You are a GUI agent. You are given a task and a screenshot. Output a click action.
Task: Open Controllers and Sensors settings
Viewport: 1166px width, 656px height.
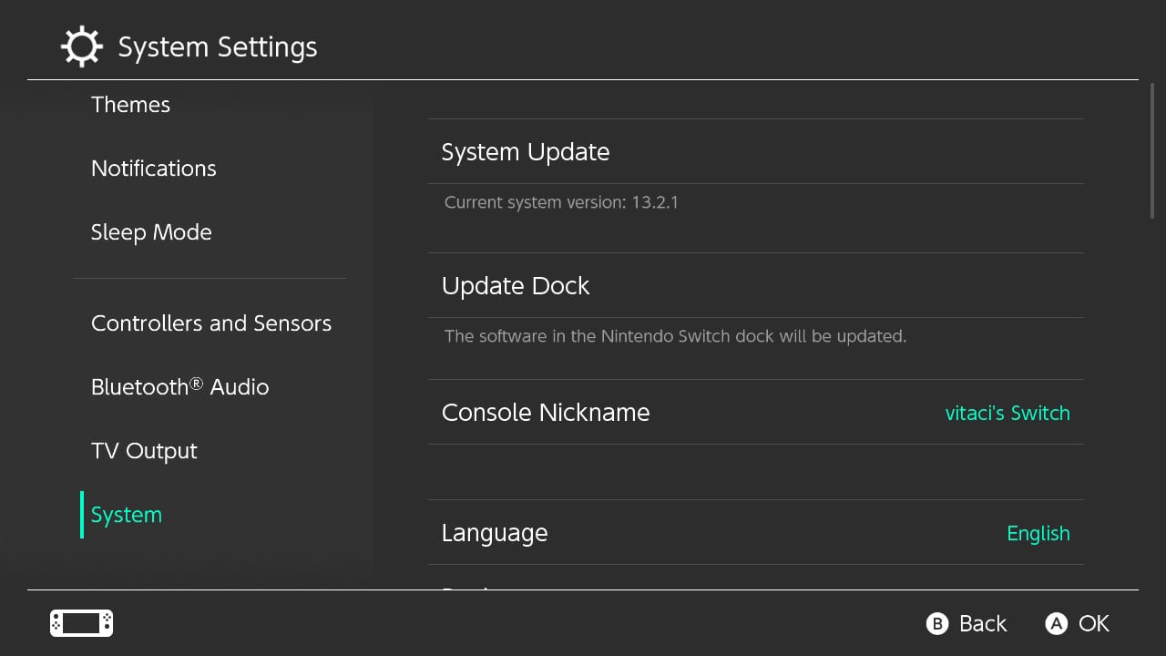(211, 323)
